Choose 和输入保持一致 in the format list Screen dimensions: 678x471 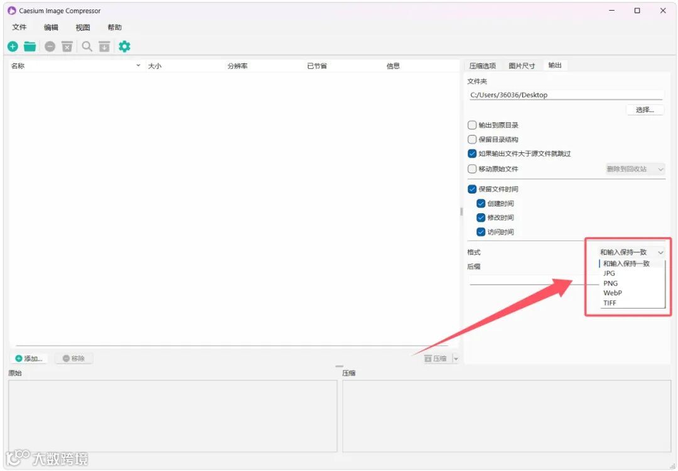(632, 263)
